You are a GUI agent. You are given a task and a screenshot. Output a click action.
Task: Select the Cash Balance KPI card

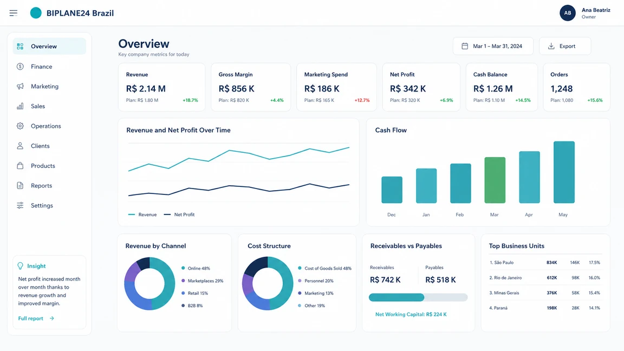click(x=502, y=87)
